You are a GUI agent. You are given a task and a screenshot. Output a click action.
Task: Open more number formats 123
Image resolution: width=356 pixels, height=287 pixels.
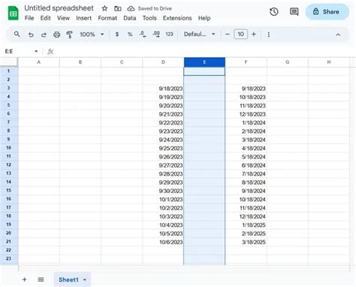tap(169, 34)
